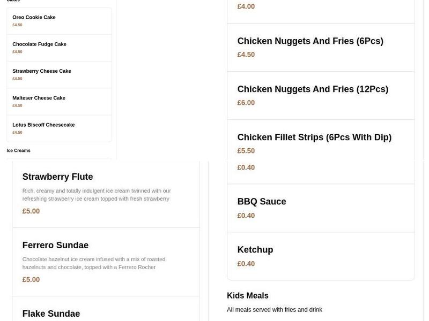The width and height of the screenshot is (429, 321).
Task: Click the Strawberry Flute description
Action: click(x=97, y=194)
